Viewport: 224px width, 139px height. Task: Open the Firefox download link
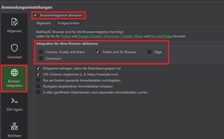(66, 36)
